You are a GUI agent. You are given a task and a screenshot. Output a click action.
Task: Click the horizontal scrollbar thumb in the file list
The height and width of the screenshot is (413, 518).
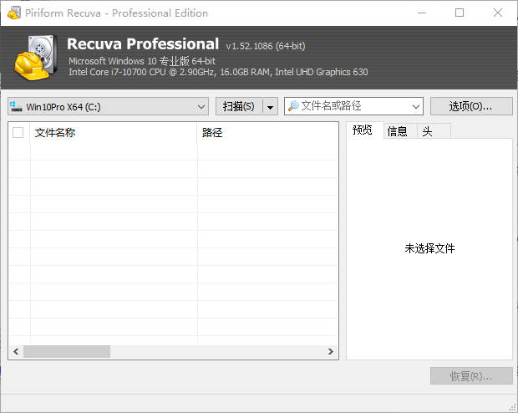pyautogui.click(x=67, y=351)
